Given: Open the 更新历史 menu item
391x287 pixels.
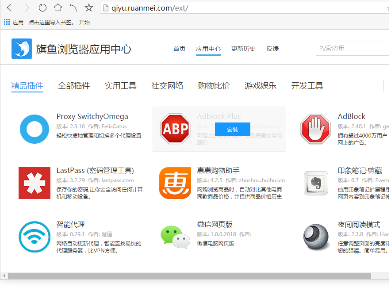Looking at the screenshot, I should (x=243, y=49).
